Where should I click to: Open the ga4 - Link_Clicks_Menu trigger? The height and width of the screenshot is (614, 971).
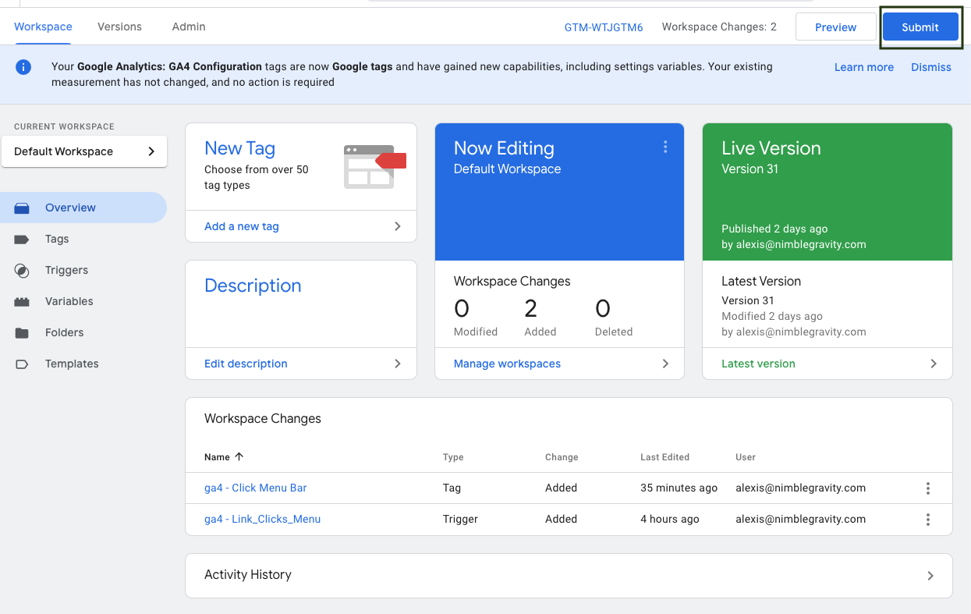[x=262, y=519]
